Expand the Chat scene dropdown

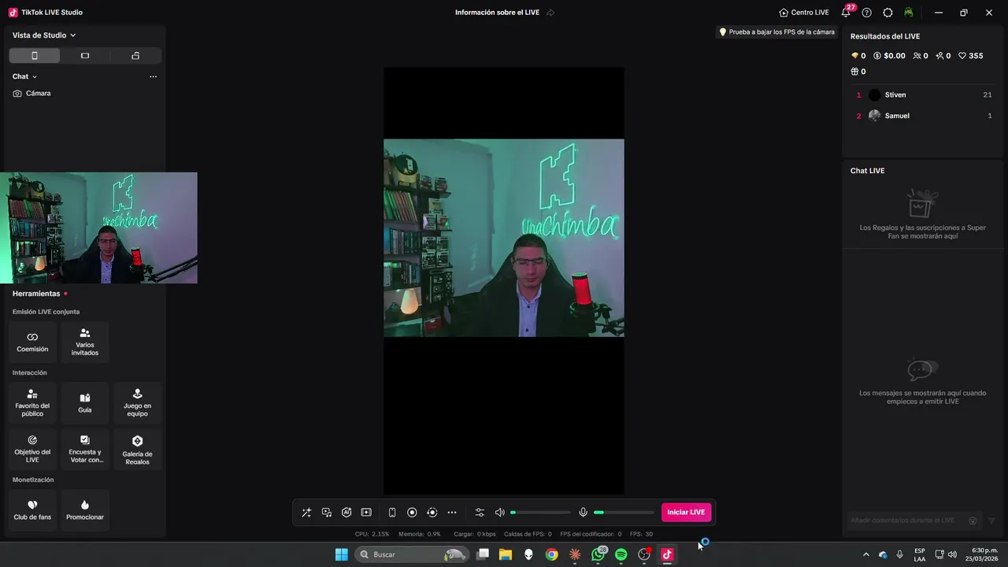point(24,76)
